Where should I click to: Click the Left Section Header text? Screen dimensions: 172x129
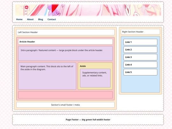pyautogui.click(x=28, y=32)
